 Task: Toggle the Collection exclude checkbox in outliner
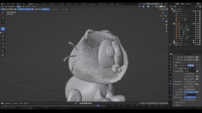point(193,11)
